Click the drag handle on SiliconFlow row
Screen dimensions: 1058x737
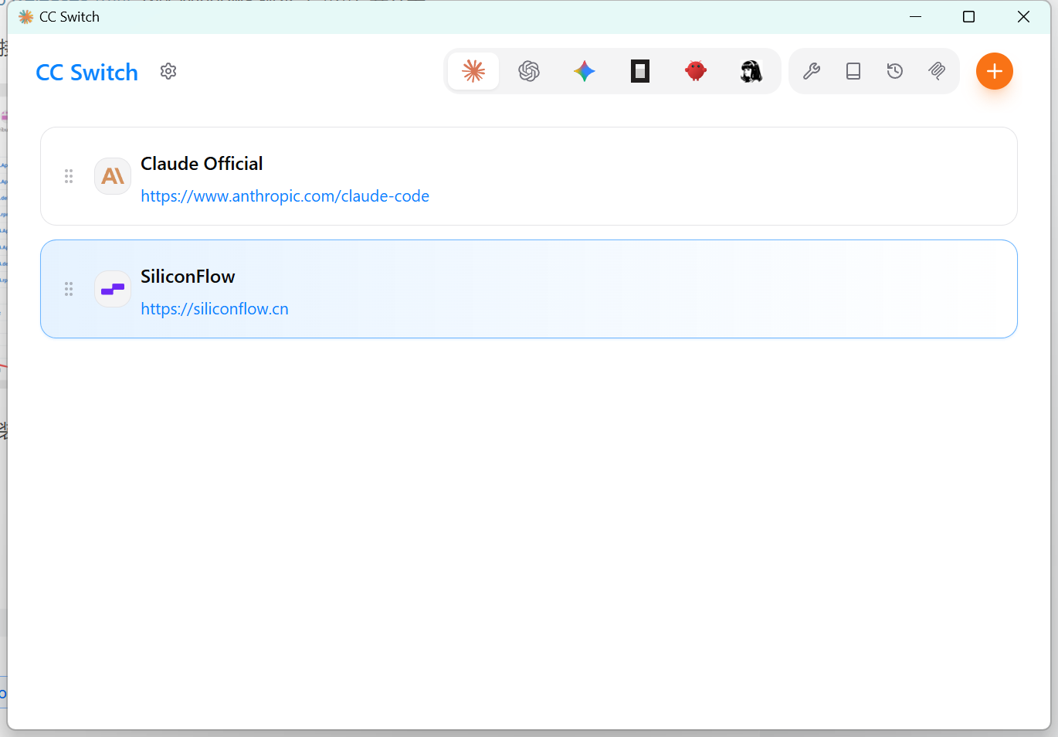69,289
